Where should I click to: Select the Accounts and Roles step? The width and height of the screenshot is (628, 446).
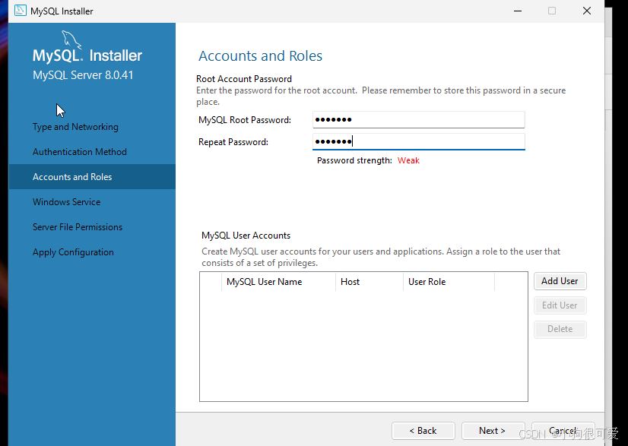92,176
